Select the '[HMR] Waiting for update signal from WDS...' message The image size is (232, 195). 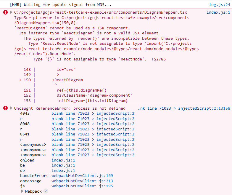60,5
